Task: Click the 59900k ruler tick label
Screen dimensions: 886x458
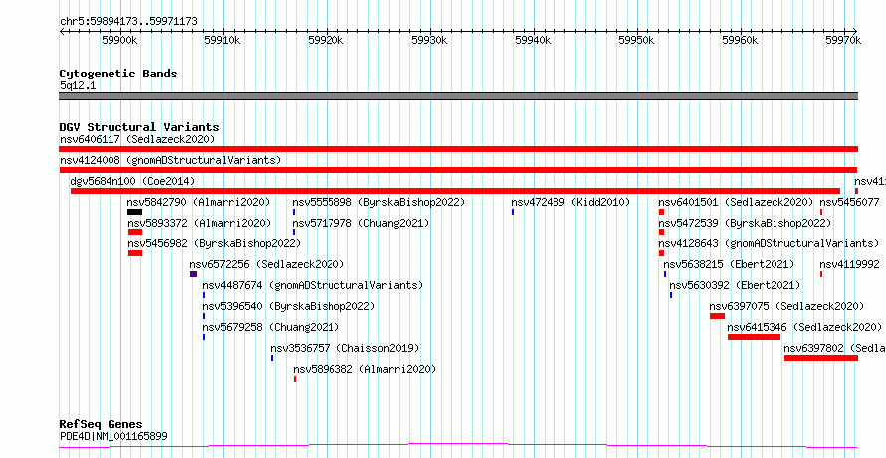Action: pyautogui.click(x=120, y=40)
